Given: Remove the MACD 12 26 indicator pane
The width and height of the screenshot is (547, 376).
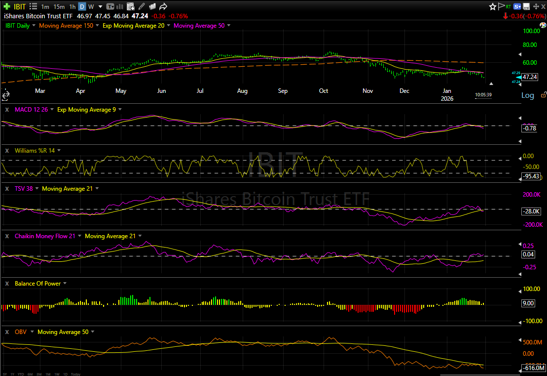Looking at the screenshot, I should click(7, 109).
